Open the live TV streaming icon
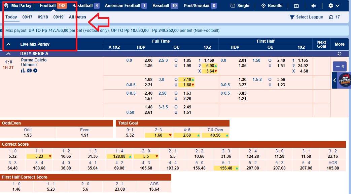351x194 pixels. [296, 6]
